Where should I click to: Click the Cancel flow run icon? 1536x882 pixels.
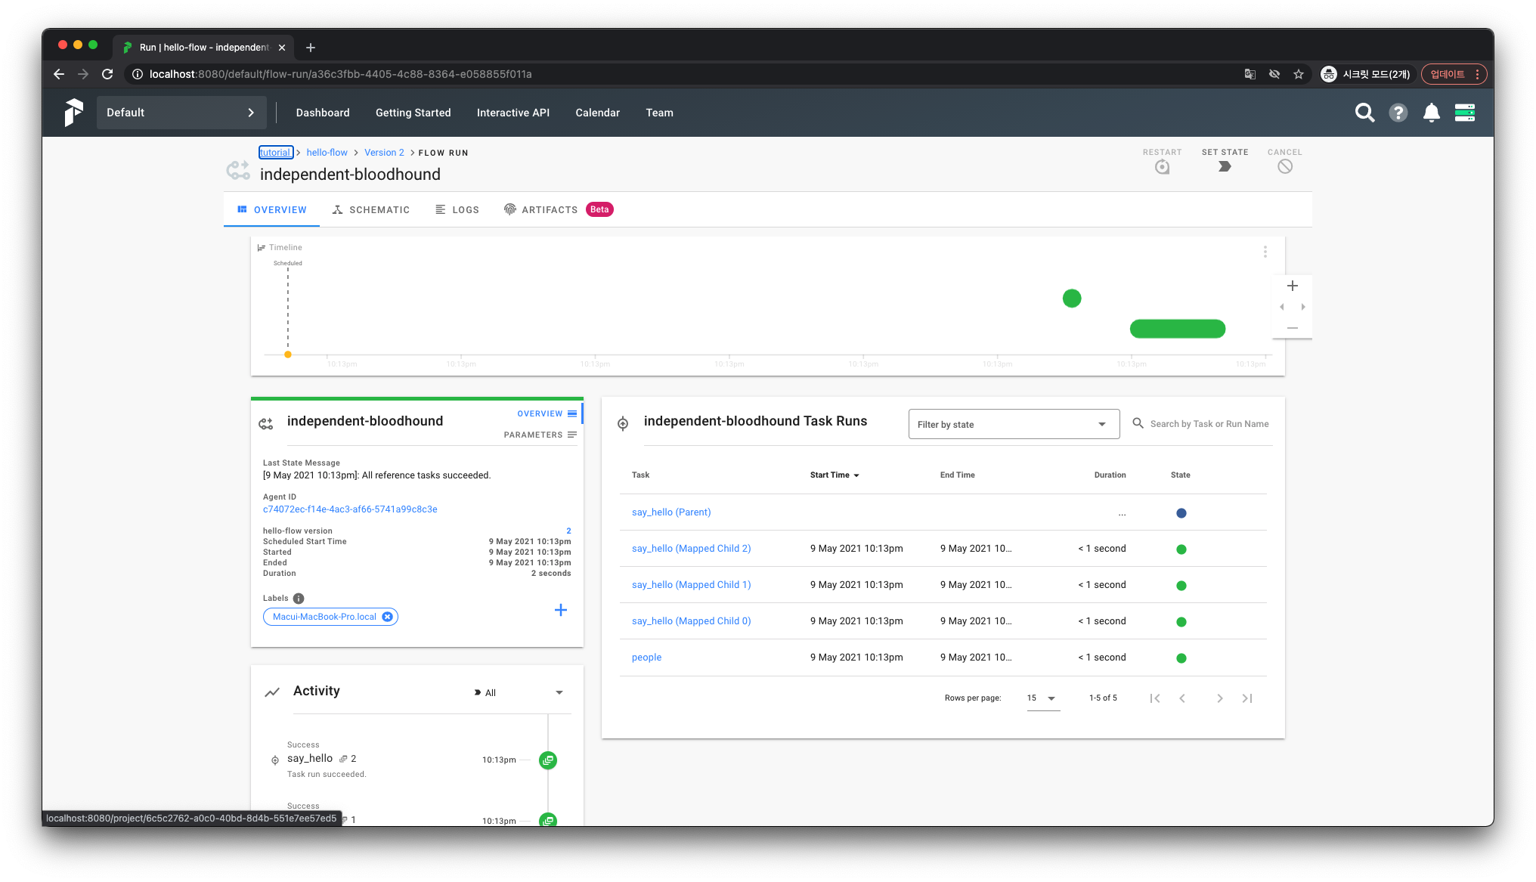tap(1284, 166)
